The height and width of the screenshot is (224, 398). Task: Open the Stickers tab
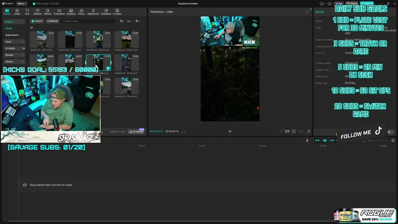[37, 12]
